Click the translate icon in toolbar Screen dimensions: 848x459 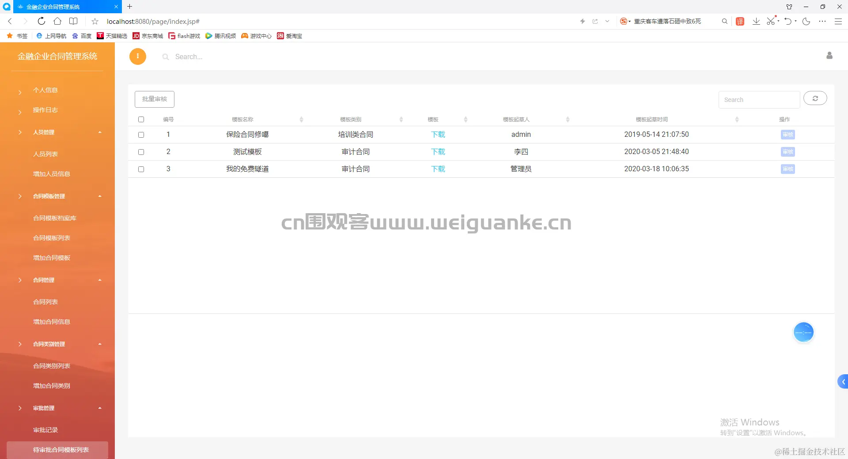(x=740, y=21)
